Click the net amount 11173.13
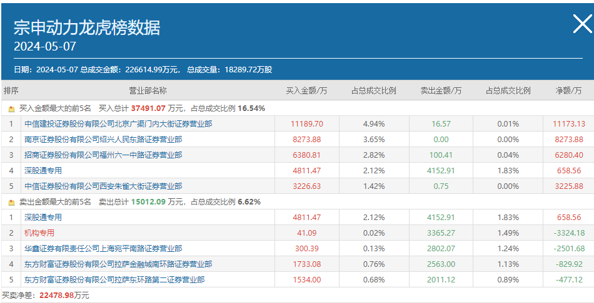The image size is (594, 303). coord(569,124)
